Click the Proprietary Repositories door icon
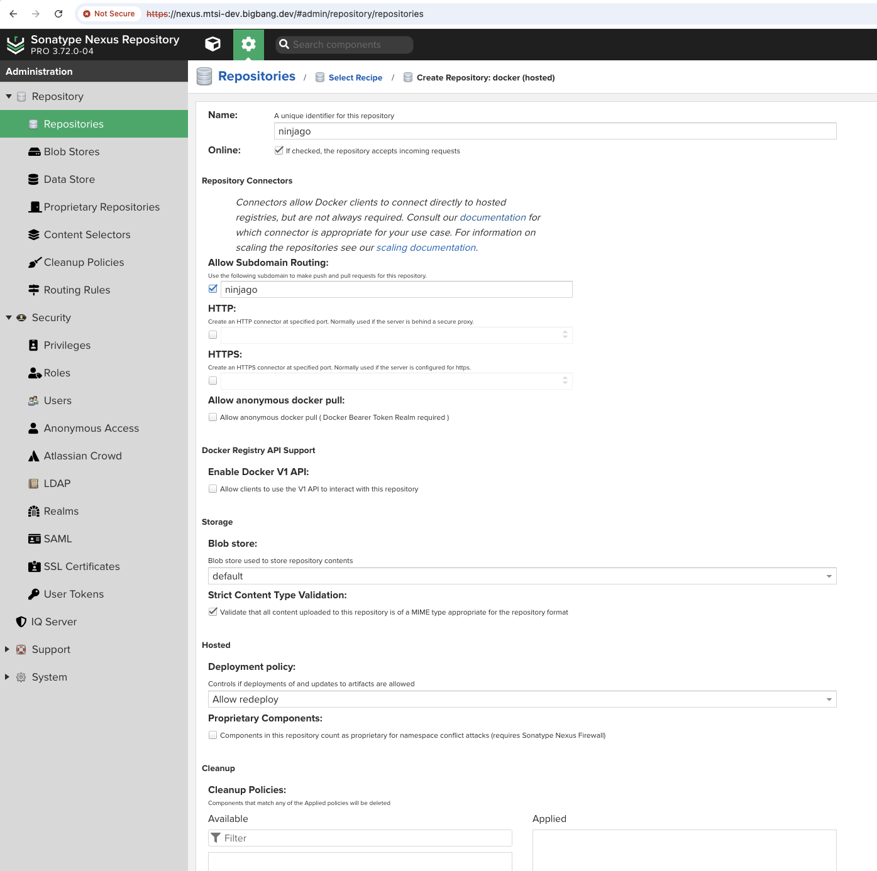This screenshot has height=871, width=877. point(35,207)
